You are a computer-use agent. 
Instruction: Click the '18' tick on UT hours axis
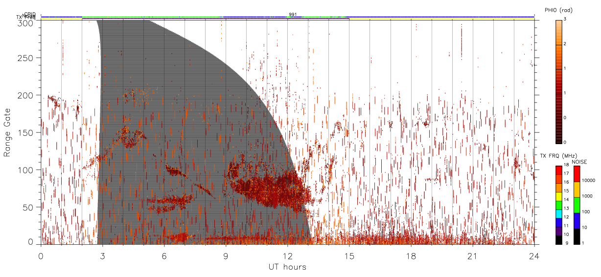[x=411, y=256]
